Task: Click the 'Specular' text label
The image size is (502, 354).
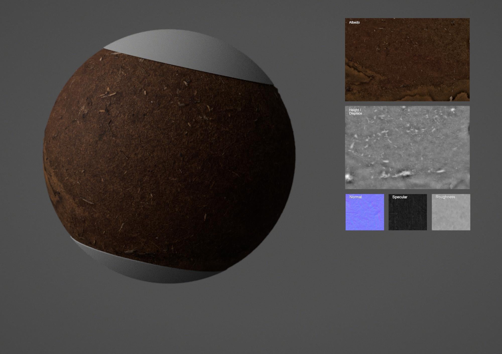Action: pyautogui.click(x=400, y=197)
